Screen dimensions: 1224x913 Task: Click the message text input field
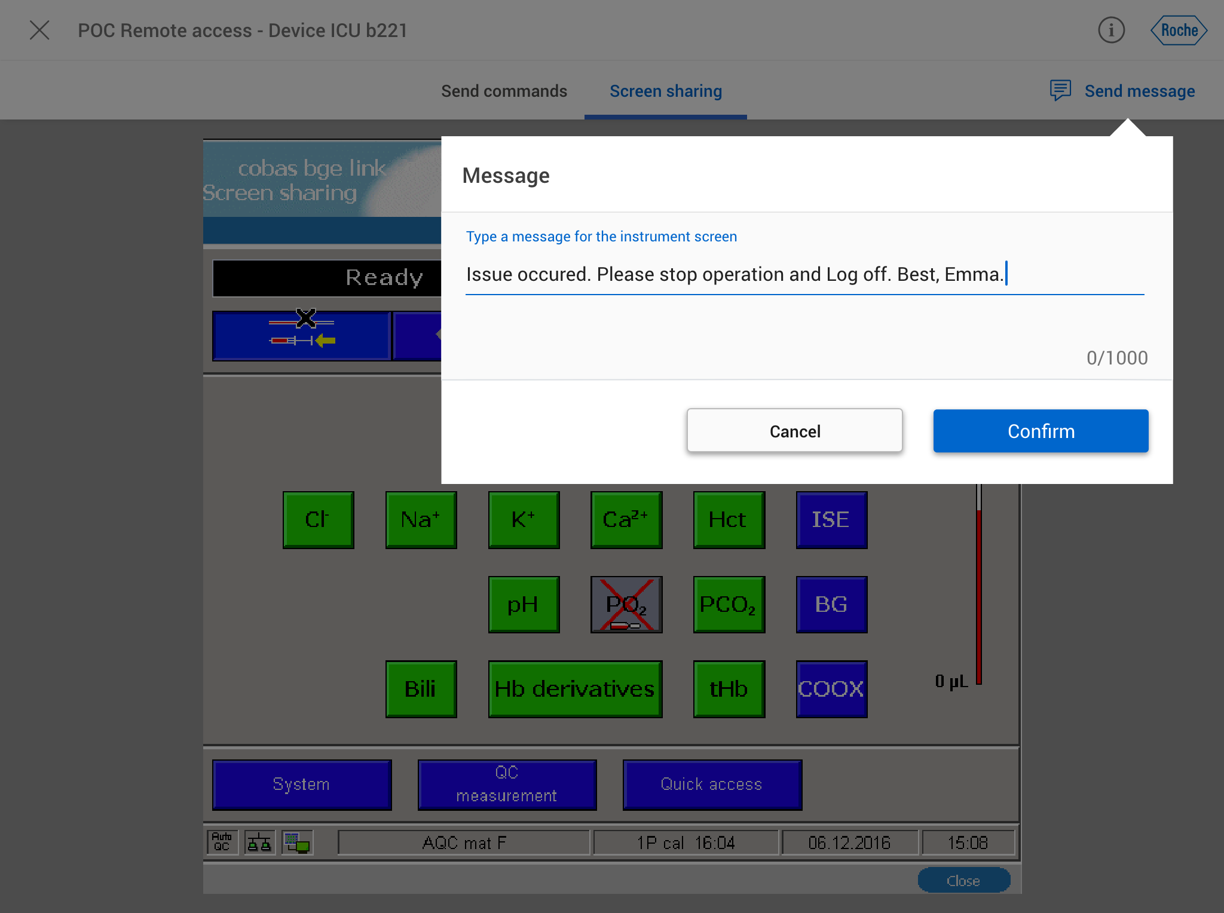click(804, 274)
